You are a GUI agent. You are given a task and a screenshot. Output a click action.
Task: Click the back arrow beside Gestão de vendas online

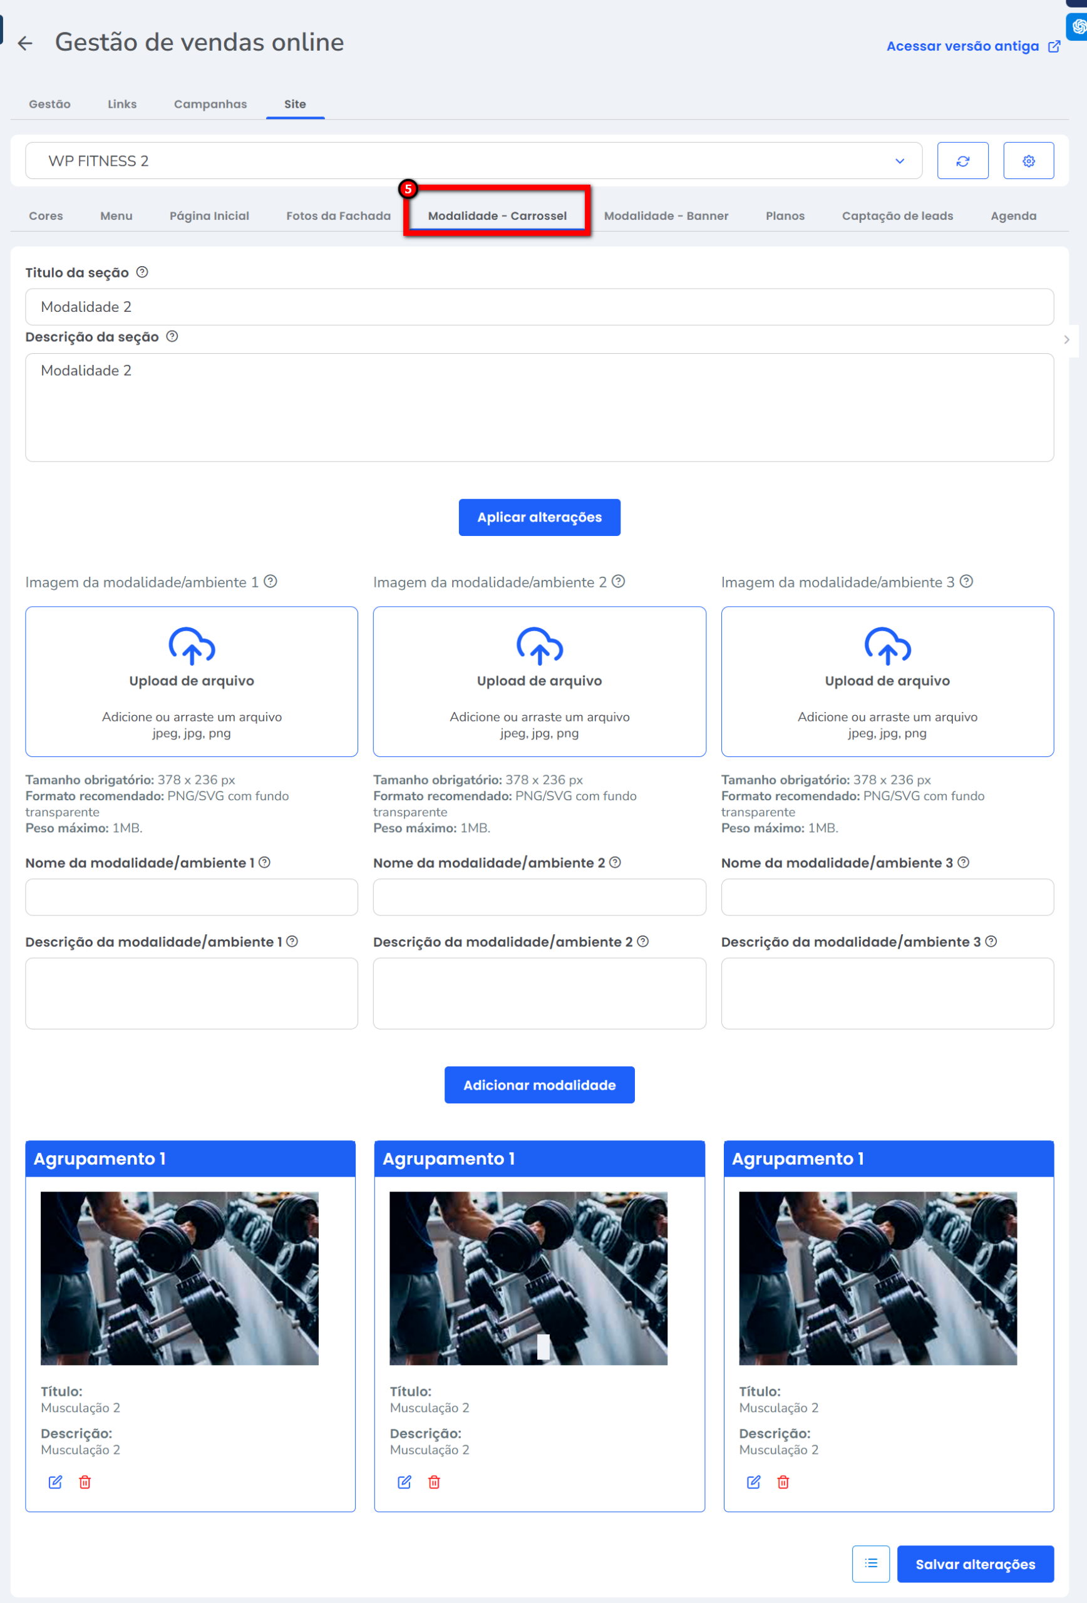(26, 43)
